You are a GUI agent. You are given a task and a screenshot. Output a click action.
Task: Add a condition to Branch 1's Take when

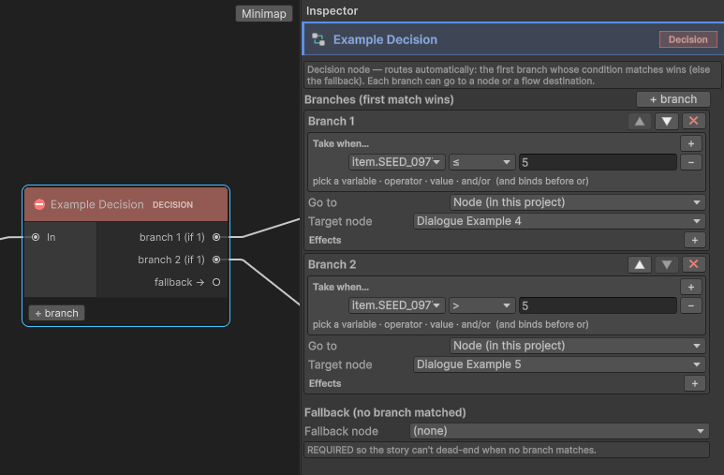coord(691,143)
